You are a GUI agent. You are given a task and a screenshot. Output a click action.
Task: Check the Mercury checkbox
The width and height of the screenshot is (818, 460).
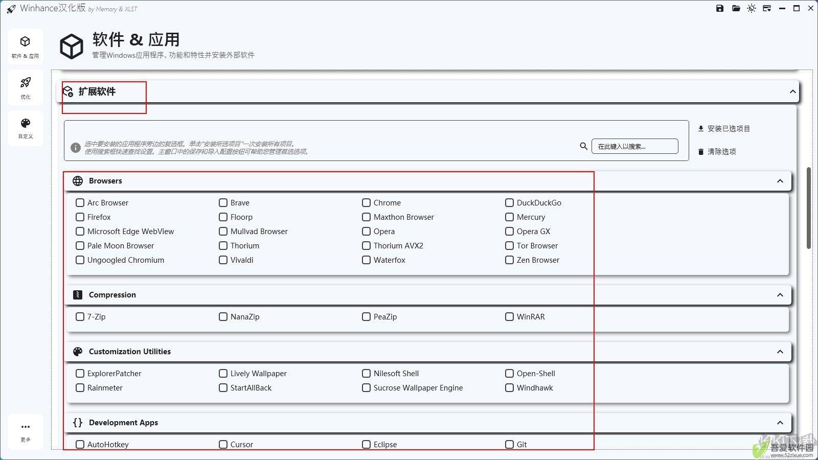click(509, 217)
